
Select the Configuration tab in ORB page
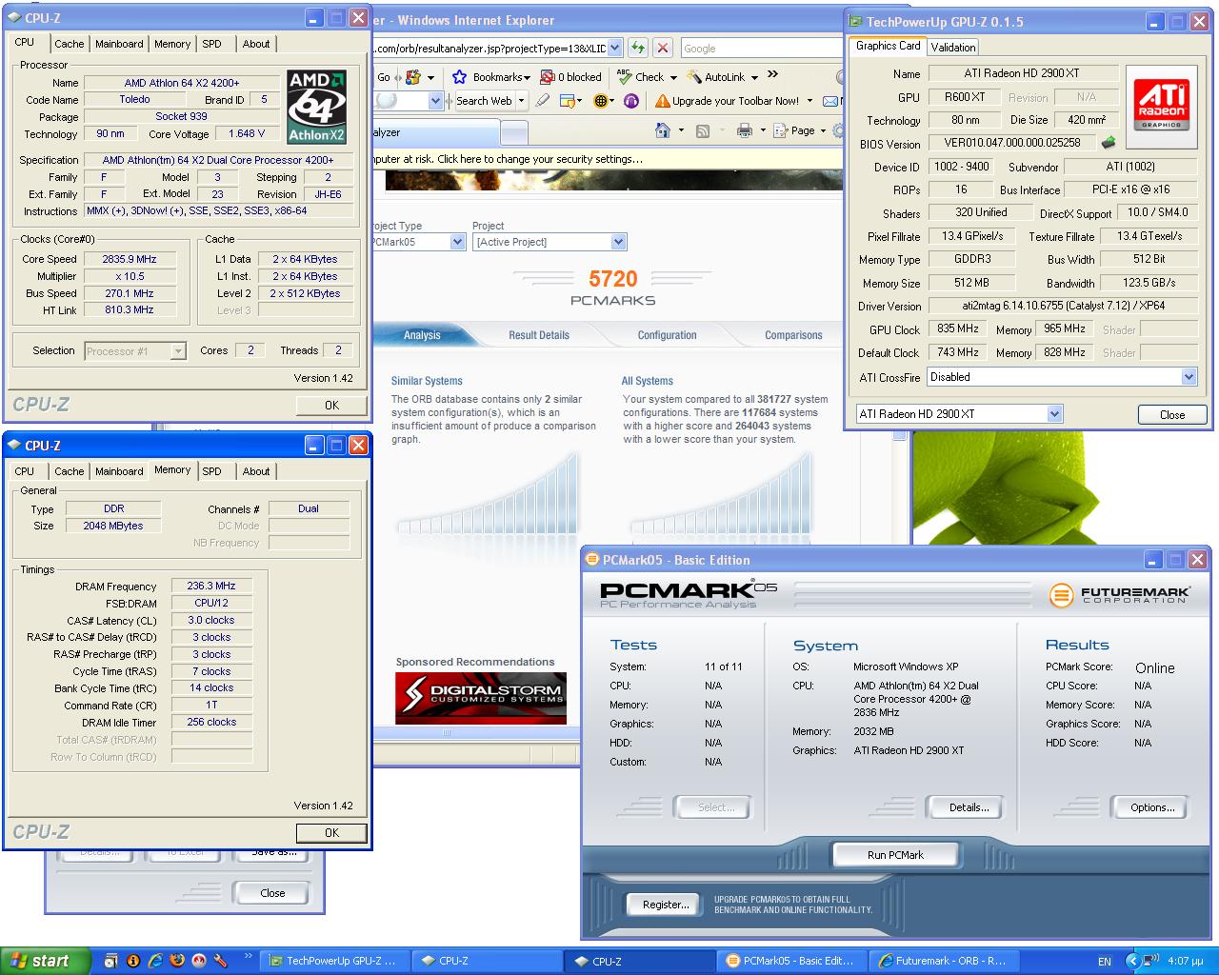(668, 335)
